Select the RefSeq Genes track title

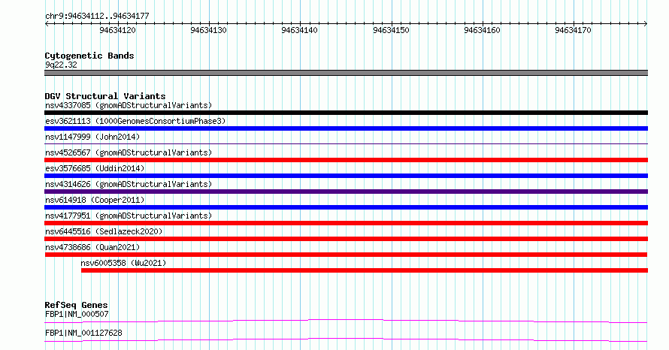click(x=76, y=305)
